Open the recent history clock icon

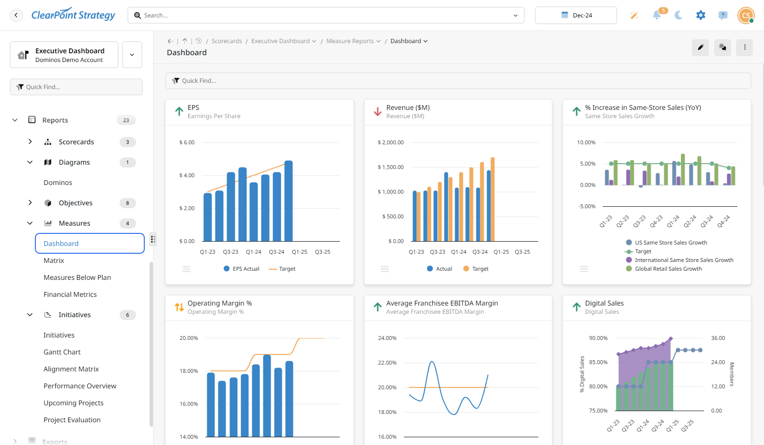pos(199,41)
